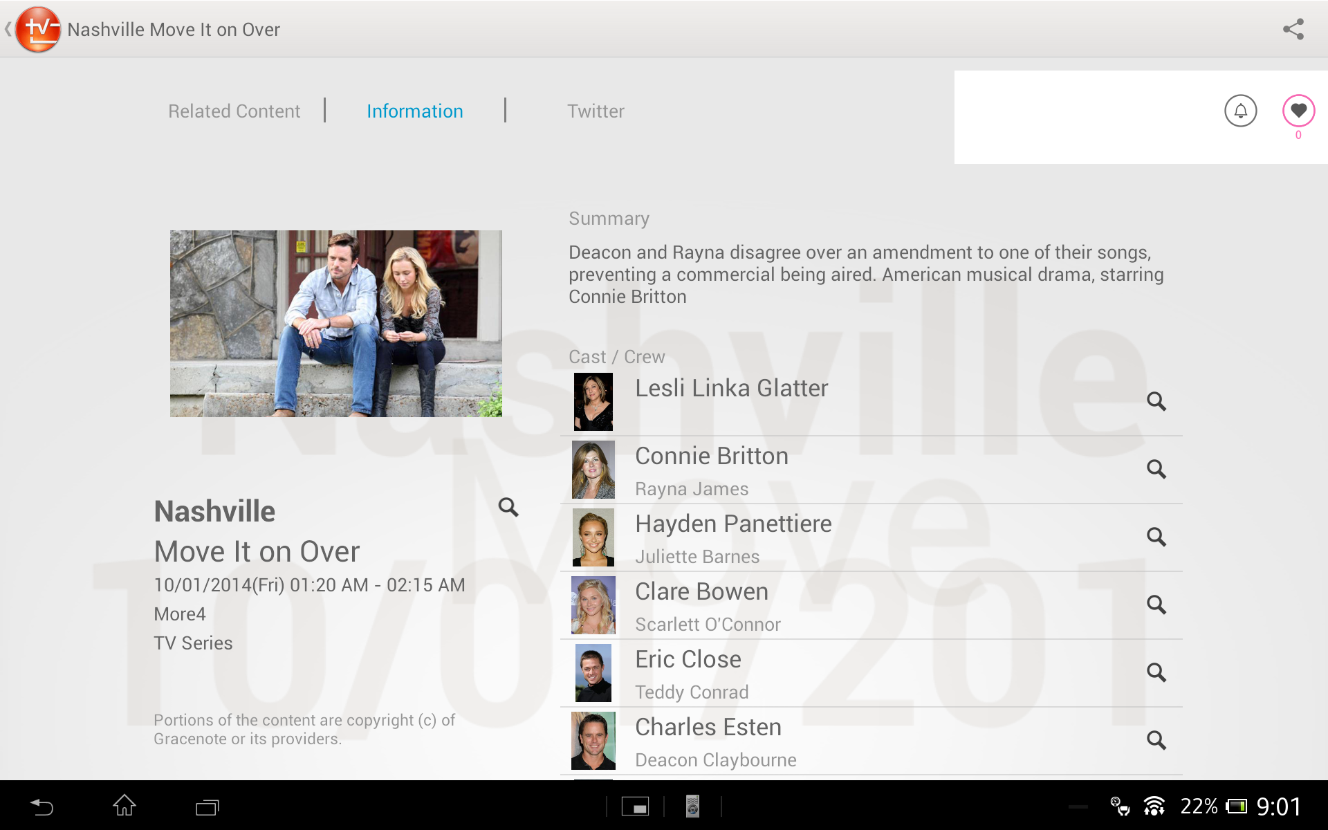This screenshot has height=830, width=1328.
Task: Select the Hayden Panettiere name
Action: (733, 524)
